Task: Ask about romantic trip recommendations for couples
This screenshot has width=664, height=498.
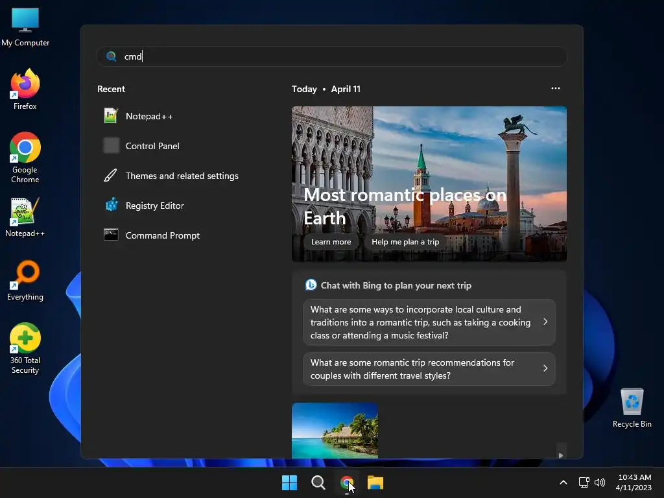Action: coord(429,369)
